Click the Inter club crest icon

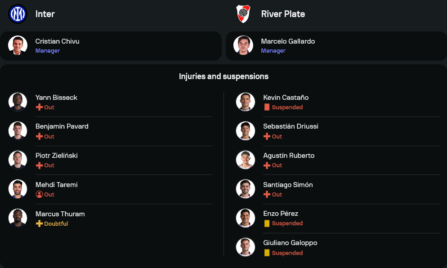[18, 13]
